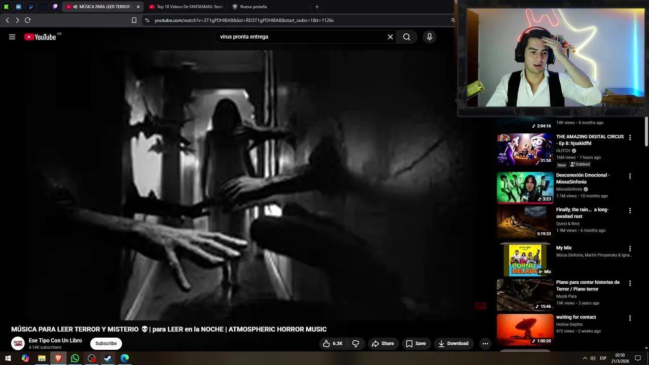649x365 pixels.
Task: Open 'waiting for contact' video title
Action: tap(576, 317)
